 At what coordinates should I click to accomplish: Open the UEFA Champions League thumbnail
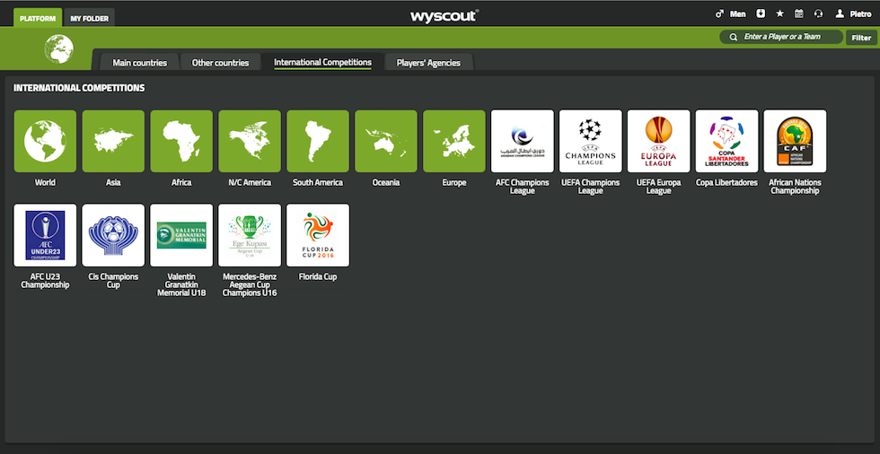click(591, 141)
